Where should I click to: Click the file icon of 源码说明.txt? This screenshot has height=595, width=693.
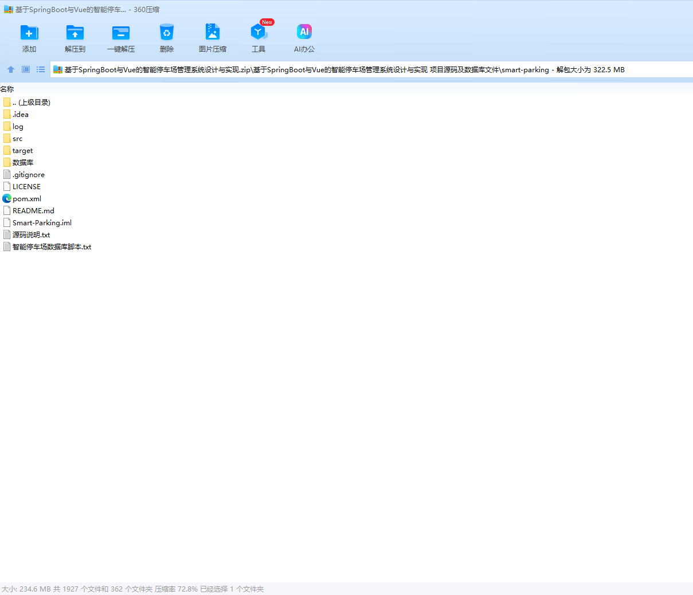(x=7, y=234)
